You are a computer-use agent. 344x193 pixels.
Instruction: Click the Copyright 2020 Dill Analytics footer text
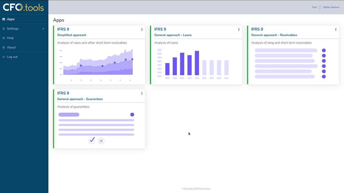pos(196,189)
